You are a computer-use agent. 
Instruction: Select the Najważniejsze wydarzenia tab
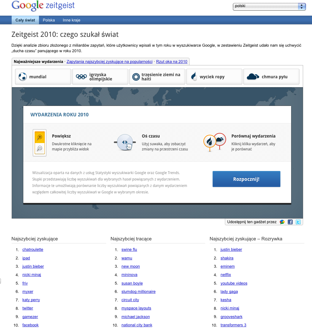point(39,62)
